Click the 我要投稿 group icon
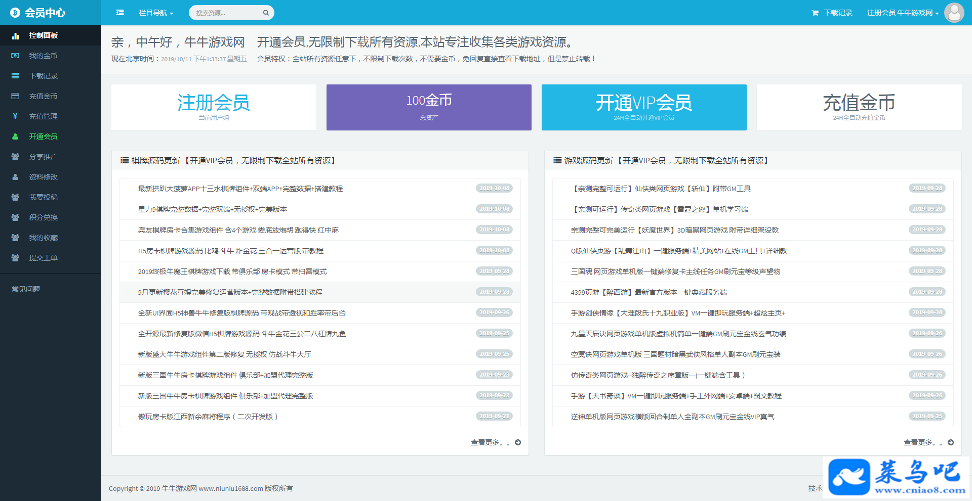Viewport: 972px width, 501px height. tap(15, 197)
